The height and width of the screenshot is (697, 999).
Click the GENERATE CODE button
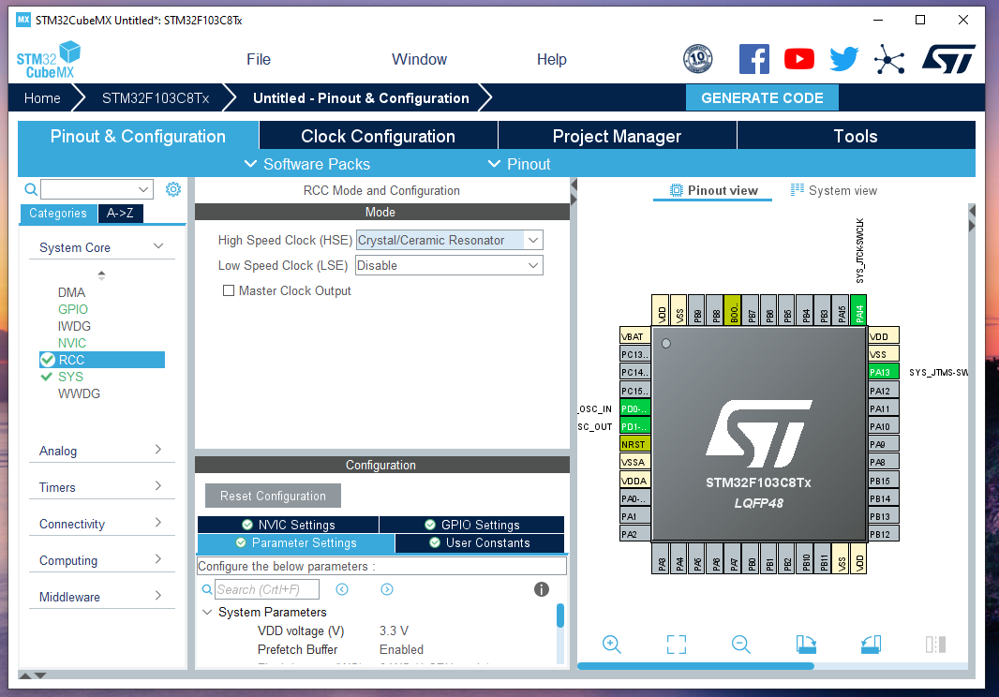click(762, 98)
